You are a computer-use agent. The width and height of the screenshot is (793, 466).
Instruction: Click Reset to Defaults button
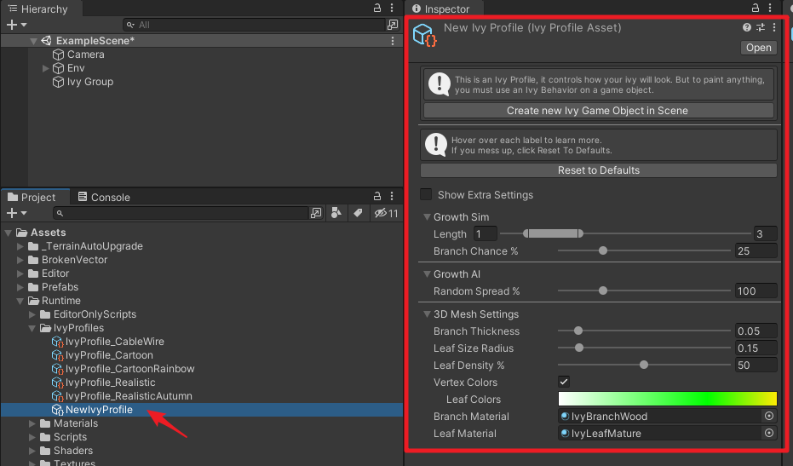click(x=598, y=170)
